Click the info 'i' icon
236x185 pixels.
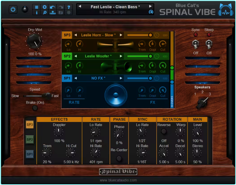37,12
